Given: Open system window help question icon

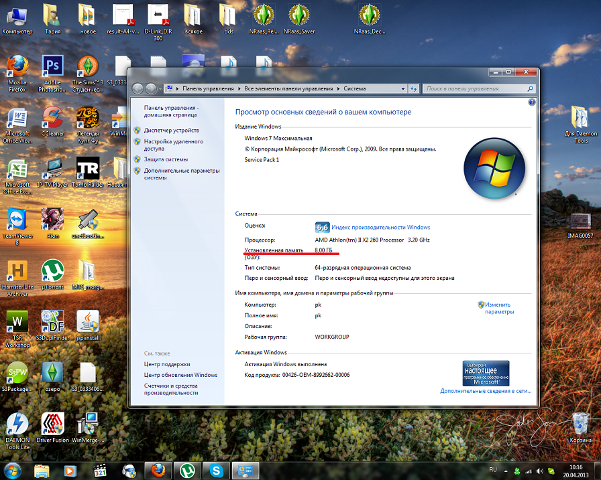Looking at the screenshot, I should pyautogui.click(x=531, y=102).
